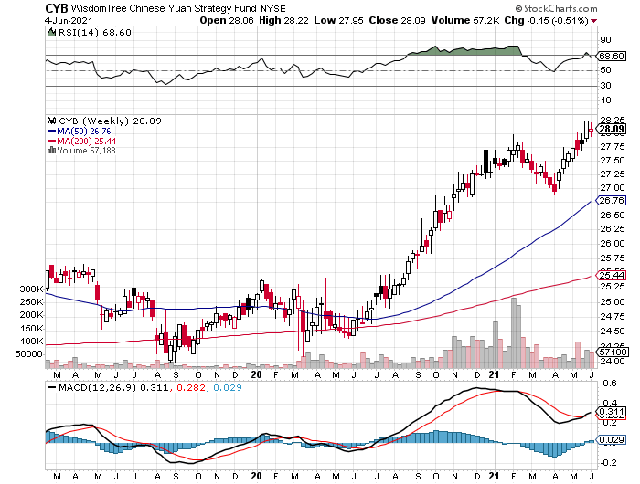Click the 0.029 histogram value tag
Screen dimensions: 640x484
(x=611, y=441)
